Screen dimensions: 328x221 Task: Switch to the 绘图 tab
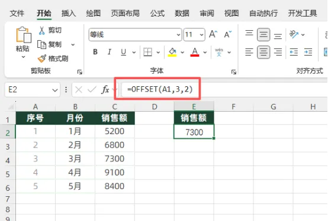click(94, 14)
